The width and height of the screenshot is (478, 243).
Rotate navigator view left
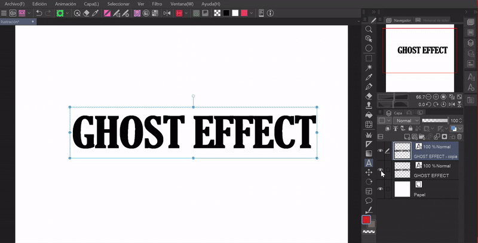point(428,104)
